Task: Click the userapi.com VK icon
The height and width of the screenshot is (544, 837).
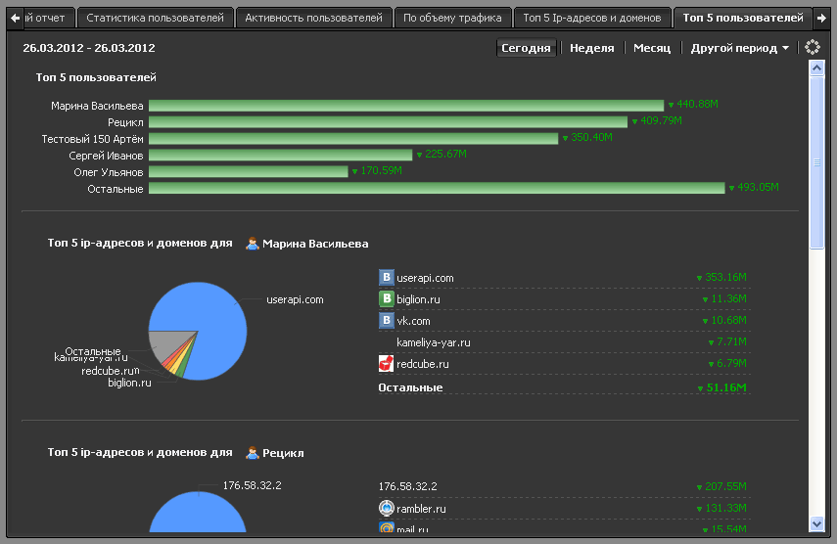Action: (387, 278)
